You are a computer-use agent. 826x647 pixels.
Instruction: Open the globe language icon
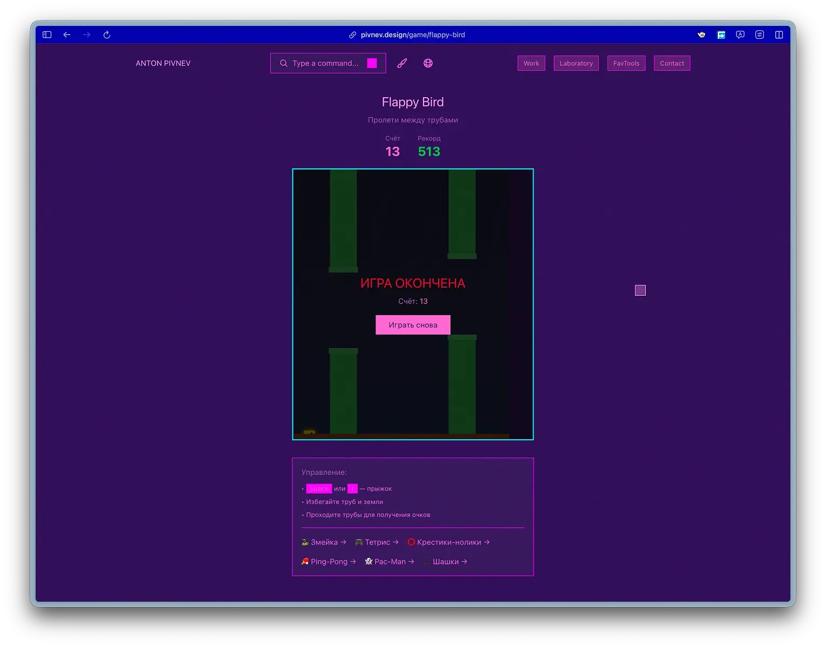[428, 63]
